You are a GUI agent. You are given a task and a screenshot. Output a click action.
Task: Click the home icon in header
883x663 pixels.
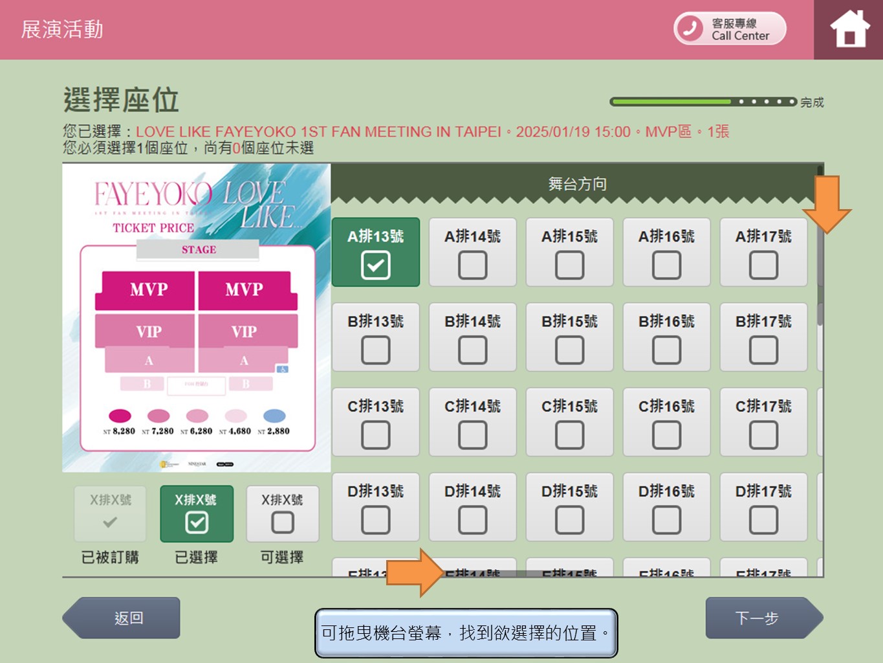click(x=849, y=30)
